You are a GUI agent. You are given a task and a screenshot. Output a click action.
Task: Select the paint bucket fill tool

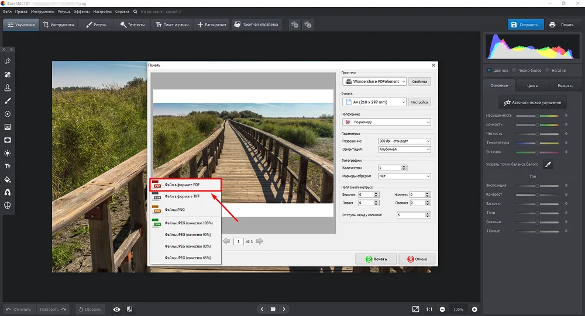8,179
